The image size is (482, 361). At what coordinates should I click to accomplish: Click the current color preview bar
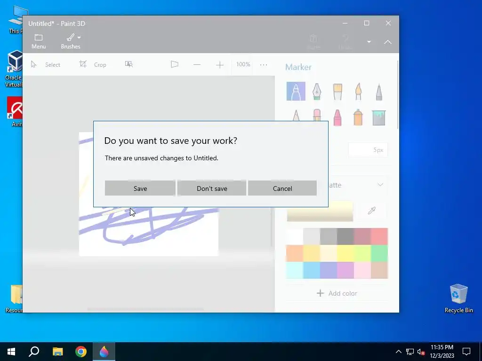pyautogui.click(x=320, y=211)
